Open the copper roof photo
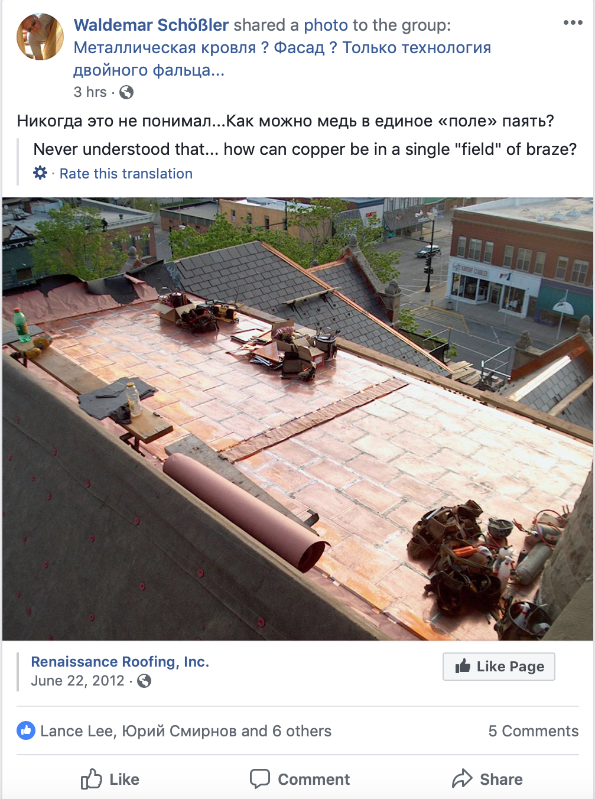Viewport: 595px width, 799px height. pyautogui.click(x=298, y=419)
